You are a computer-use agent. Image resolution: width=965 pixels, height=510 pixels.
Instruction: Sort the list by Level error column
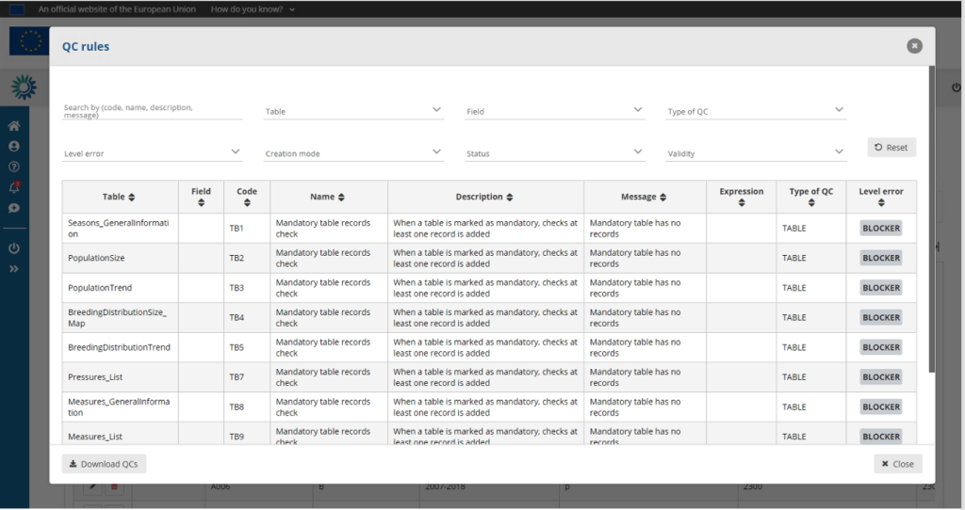(880, 197)
